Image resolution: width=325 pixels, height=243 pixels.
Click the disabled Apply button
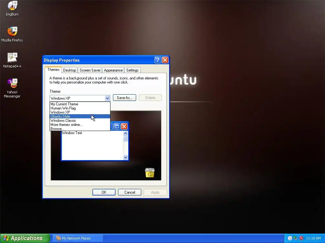155,192
